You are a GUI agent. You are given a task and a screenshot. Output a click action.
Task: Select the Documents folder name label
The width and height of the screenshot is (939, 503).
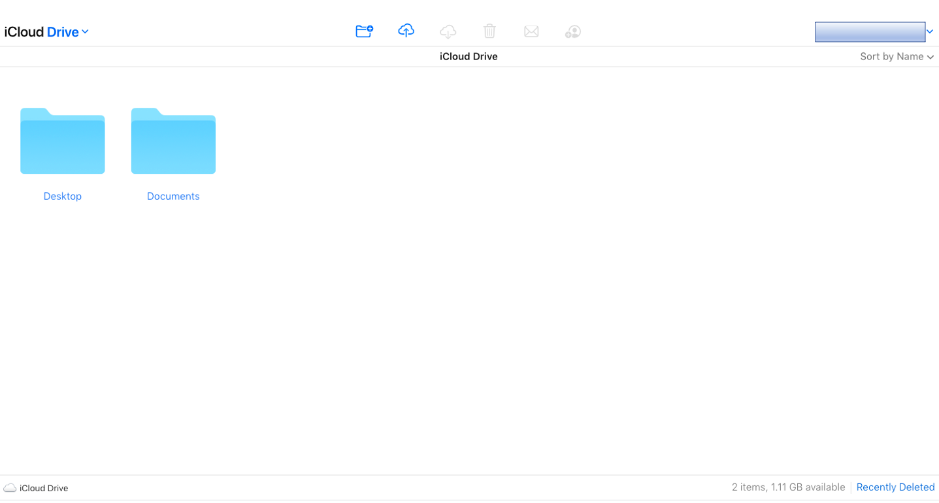pos(173,196)
